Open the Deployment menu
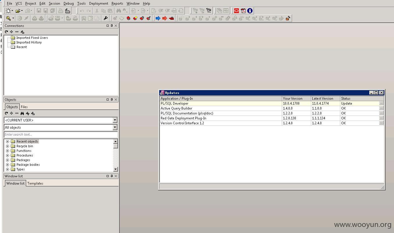The image size is (394, 233). [x=98, y=3]
